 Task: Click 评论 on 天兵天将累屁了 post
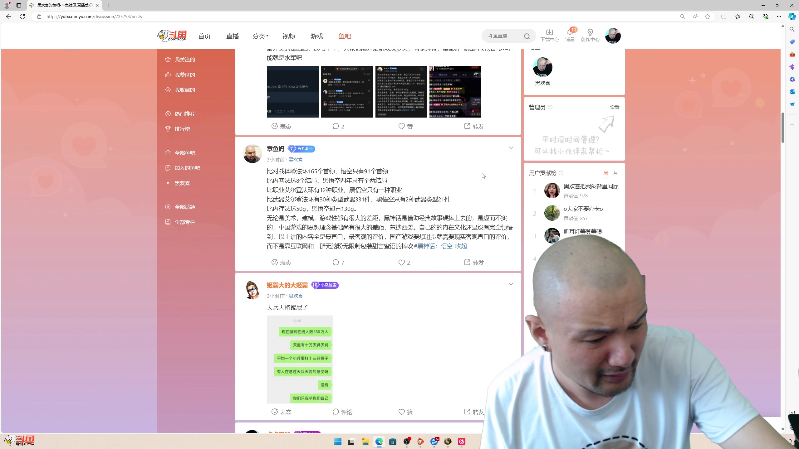click(x=342, y=412)
